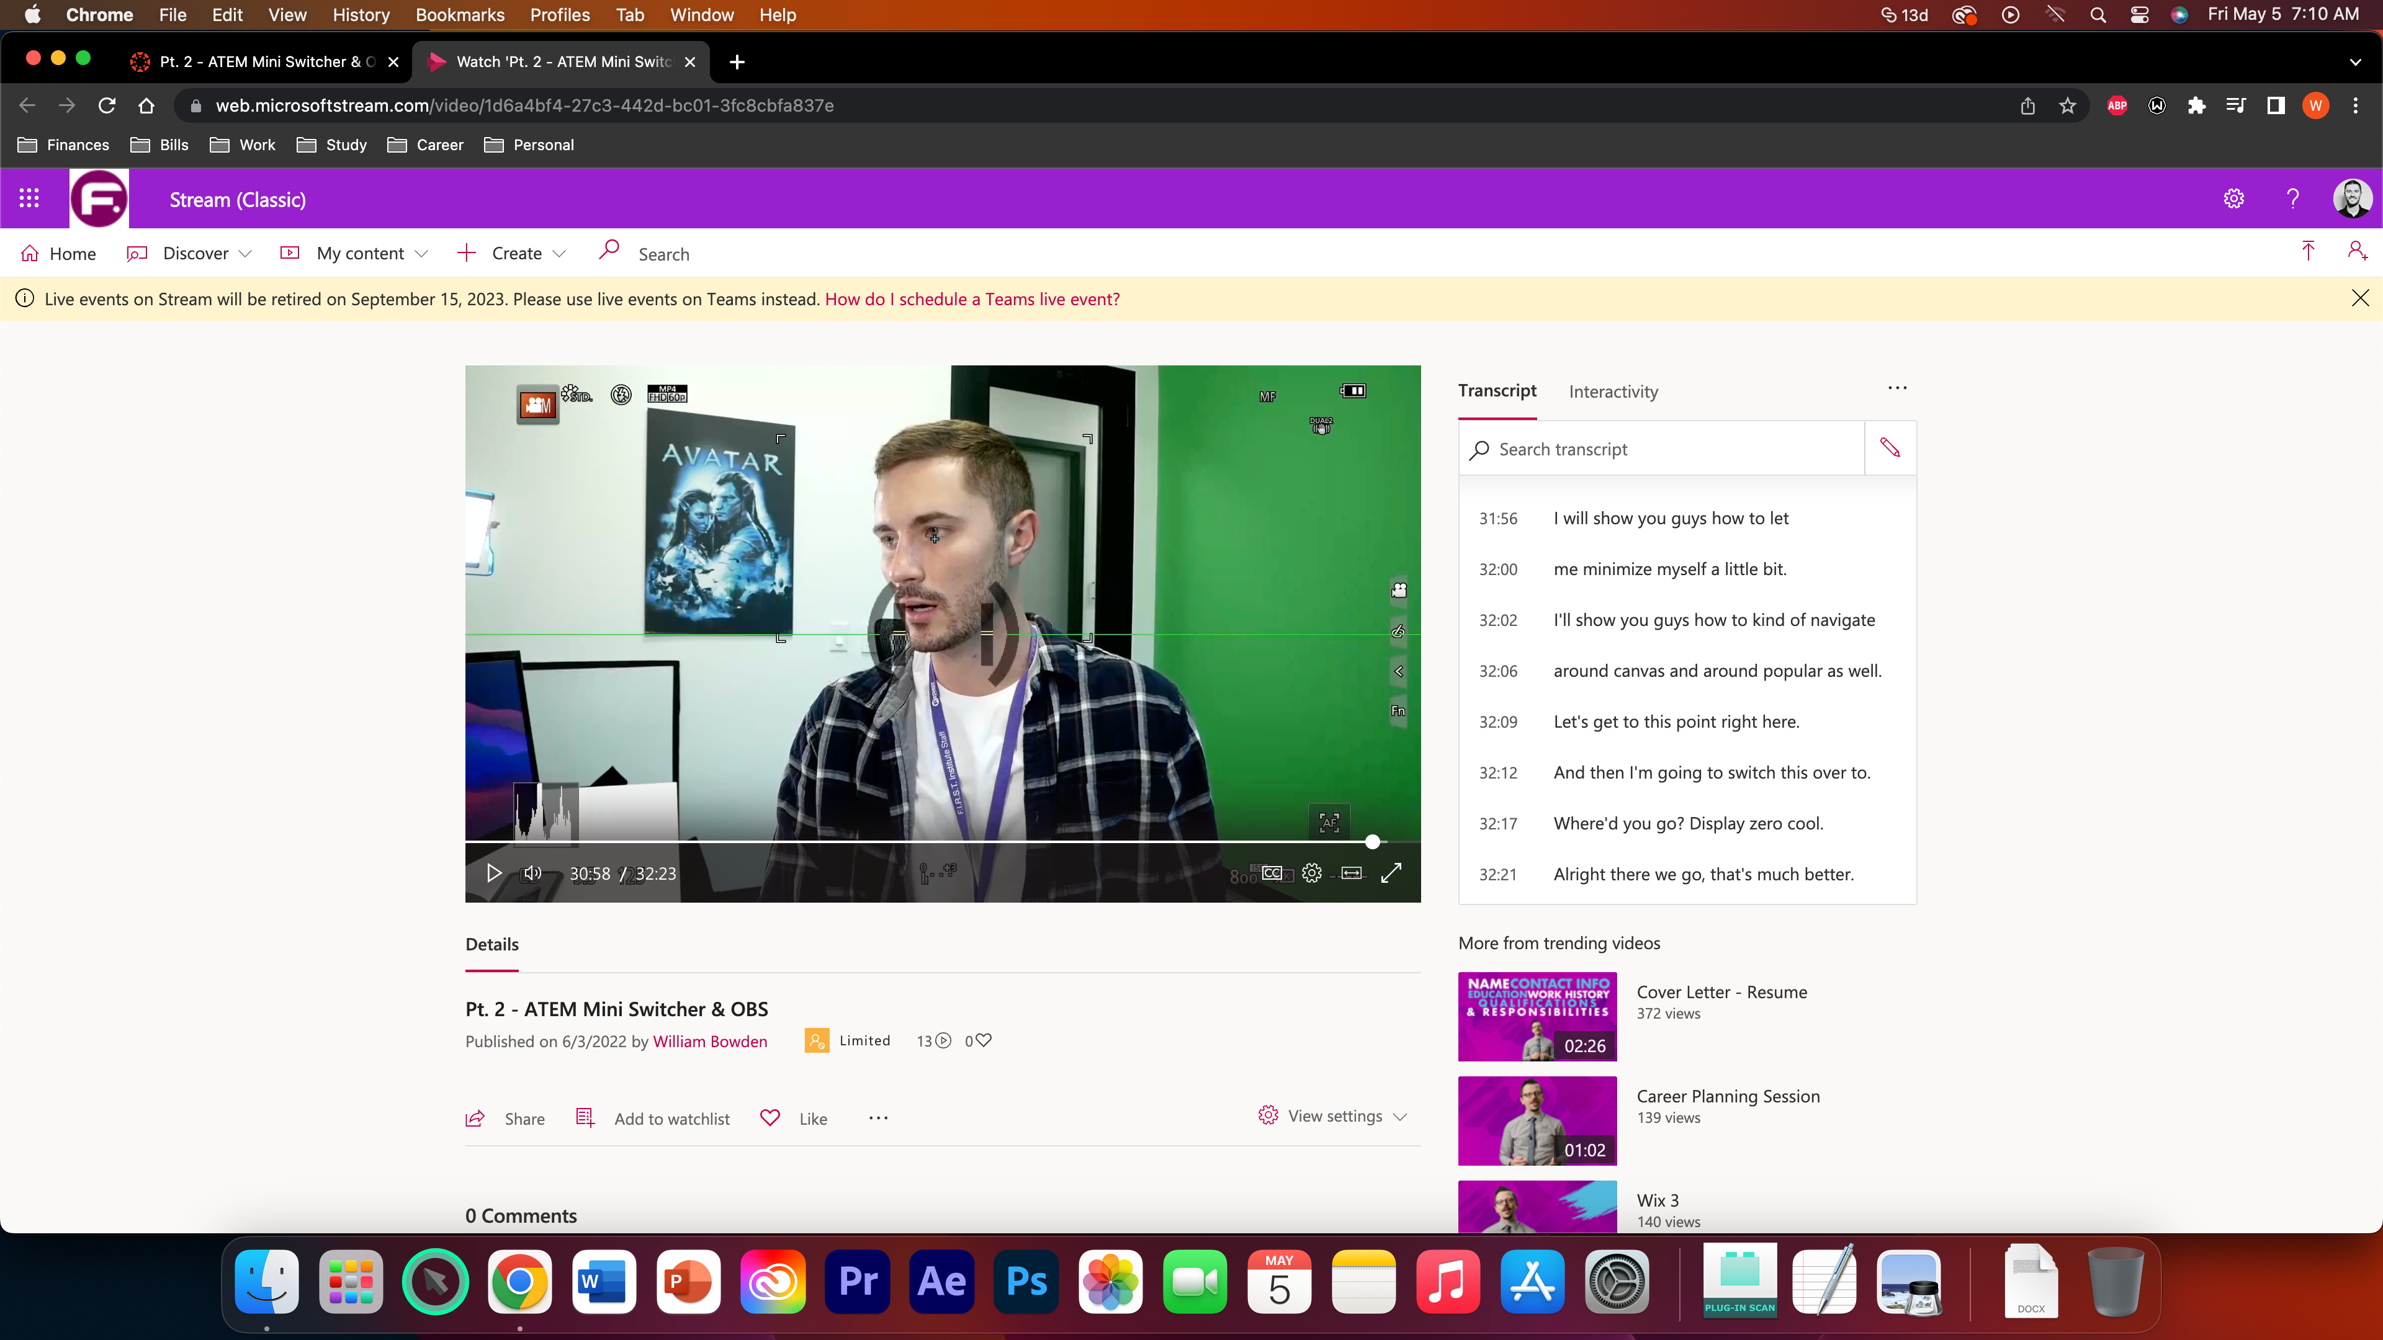2383x1340 pixels.
Task: Click the upload arrow icon
Action: (2308, 251)
